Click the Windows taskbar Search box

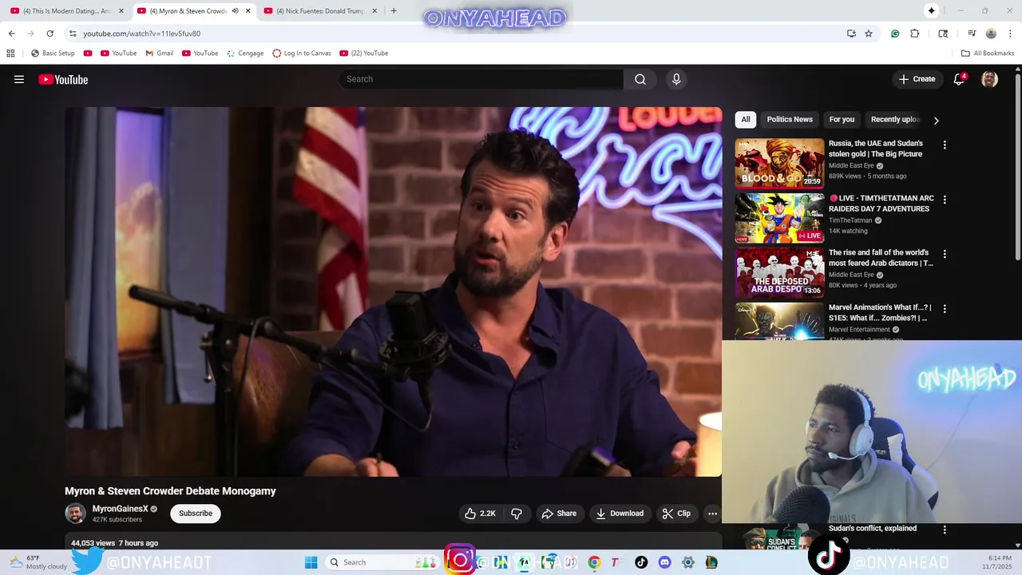click(x=382, y=562)
